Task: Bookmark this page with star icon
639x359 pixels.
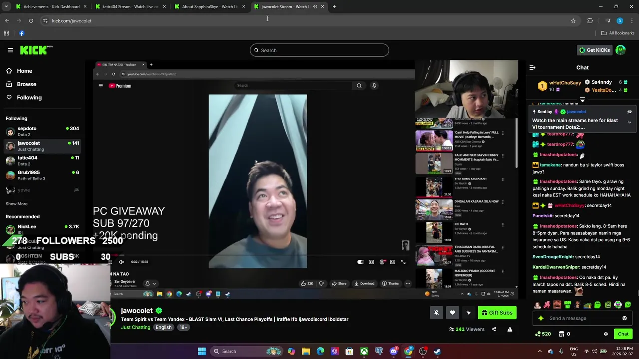Action: pyautogui.click(x=573, y=21)
